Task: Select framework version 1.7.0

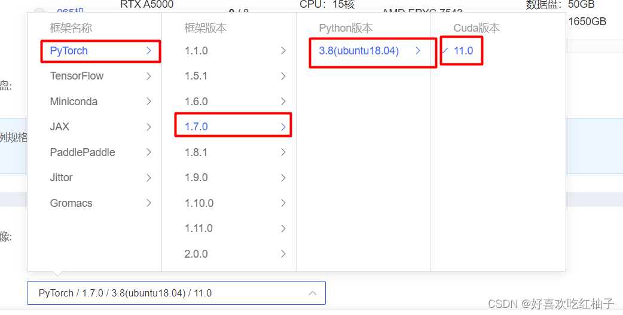Action: (229, 127)
